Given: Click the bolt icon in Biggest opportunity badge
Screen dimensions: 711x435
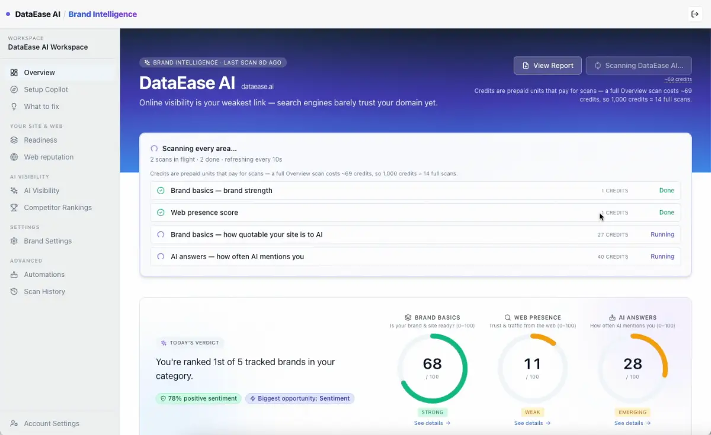Looking at the screenshot, I should (x=253, y=399).
